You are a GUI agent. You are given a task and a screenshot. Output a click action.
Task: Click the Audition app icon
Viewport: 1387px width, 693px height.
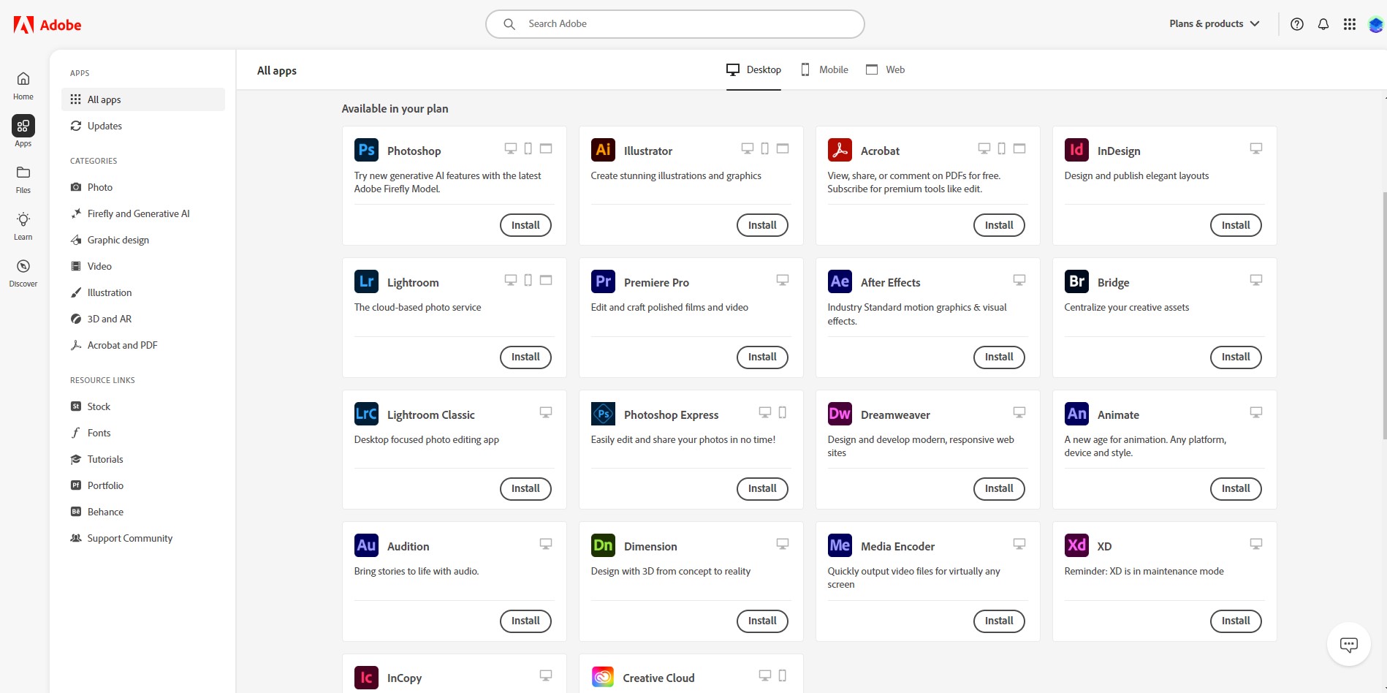point(366,545)
